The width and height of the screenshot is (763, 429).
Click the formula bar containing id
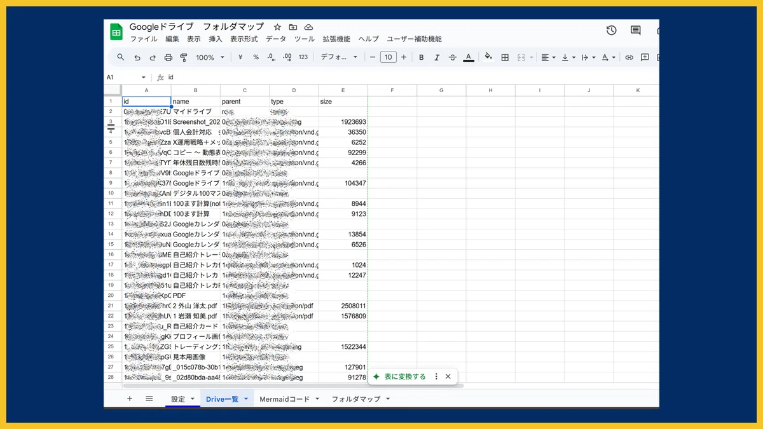point(413,78)
